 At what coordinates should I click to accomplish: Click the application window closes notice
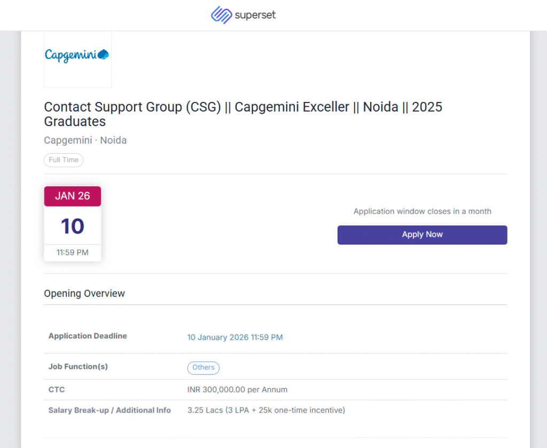(422, 211)
